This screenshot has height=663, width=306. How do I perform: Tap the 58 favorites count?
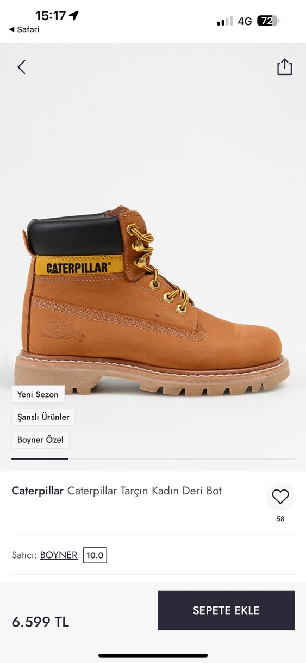coord(280,519)
